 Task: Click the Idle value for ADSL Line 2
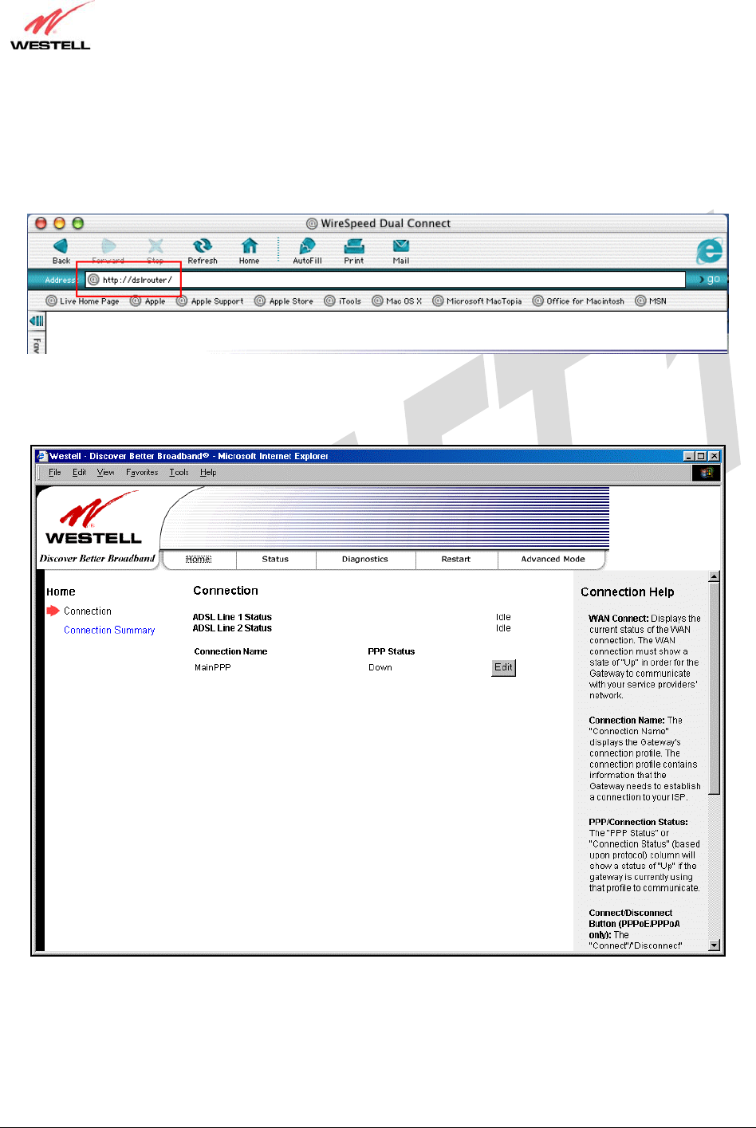(503, 628)
